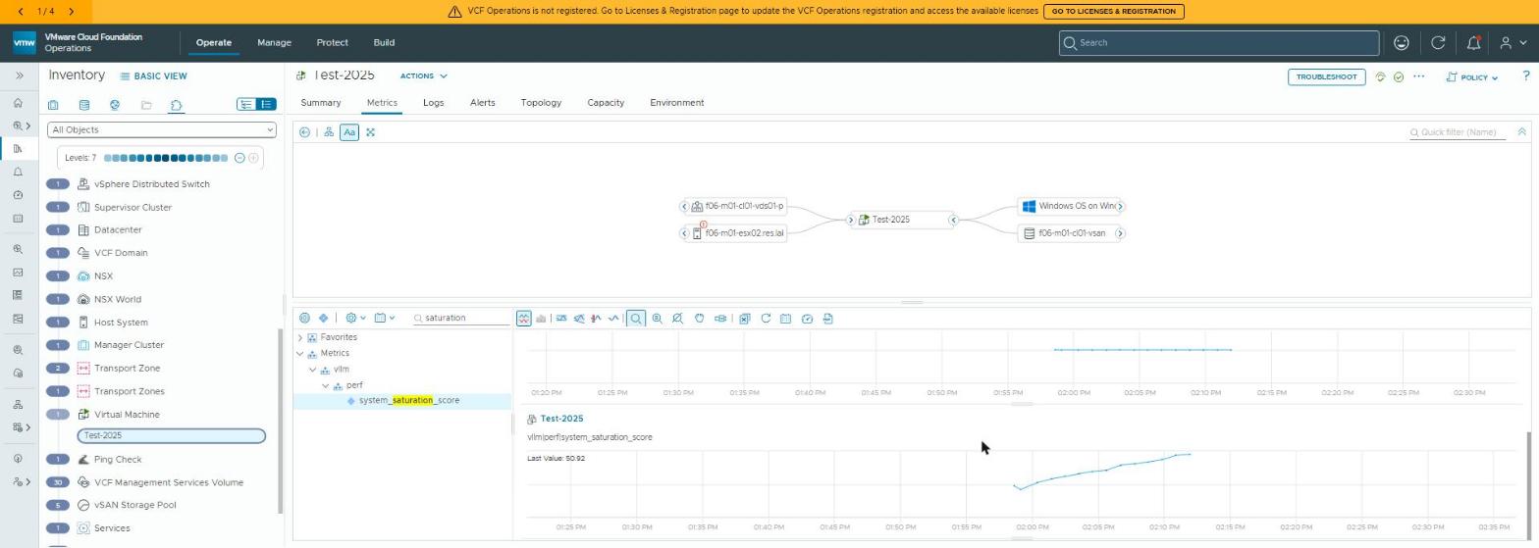
Task: Click the zoom-in chart icon
Action: [x=658, y=319]
